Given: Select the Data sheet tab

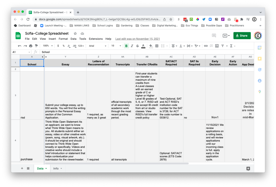Looking at the screenshot, I should [42, 169].
